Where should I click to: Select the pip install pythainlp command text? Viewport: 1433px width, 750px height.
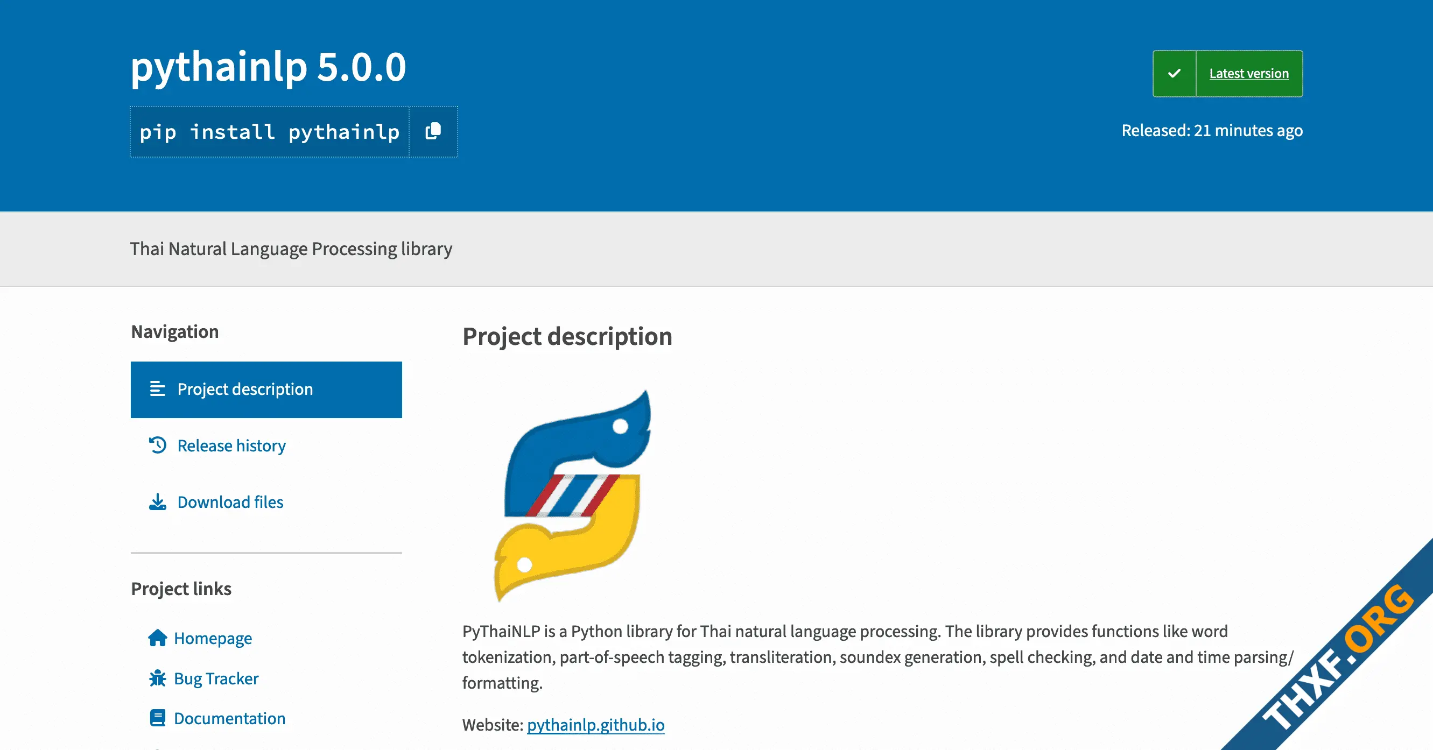[269, 132]
